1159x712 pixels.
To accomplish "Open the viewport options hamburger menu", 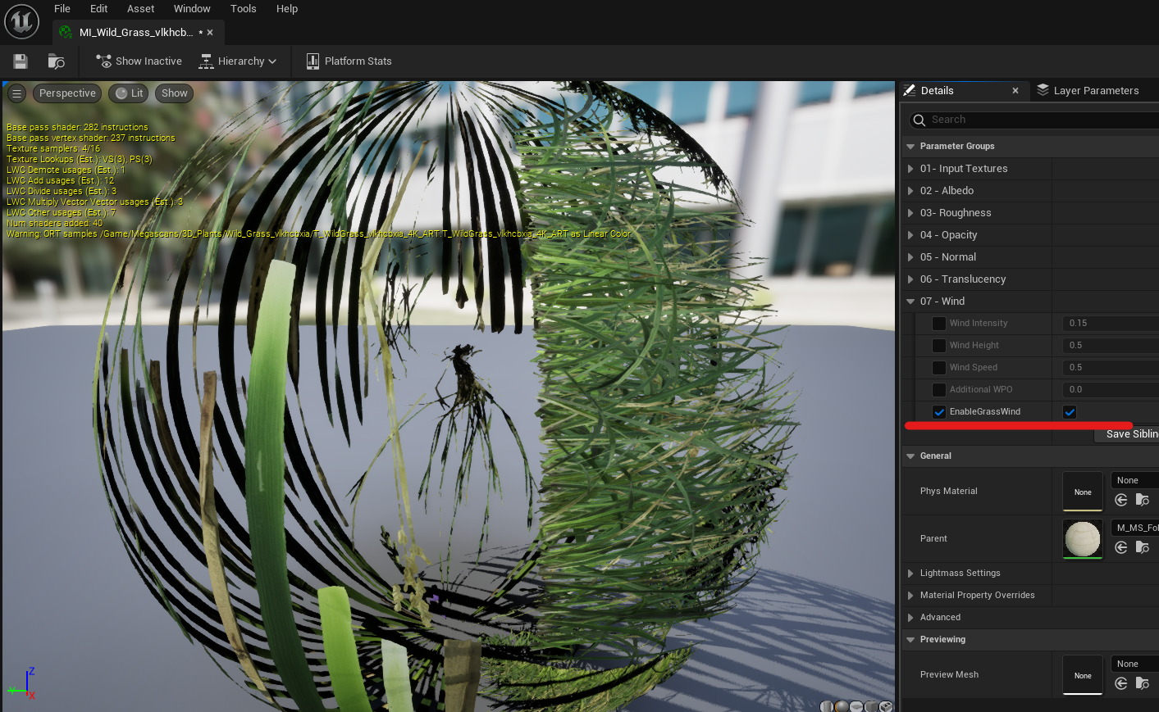I will pos(16,93).
